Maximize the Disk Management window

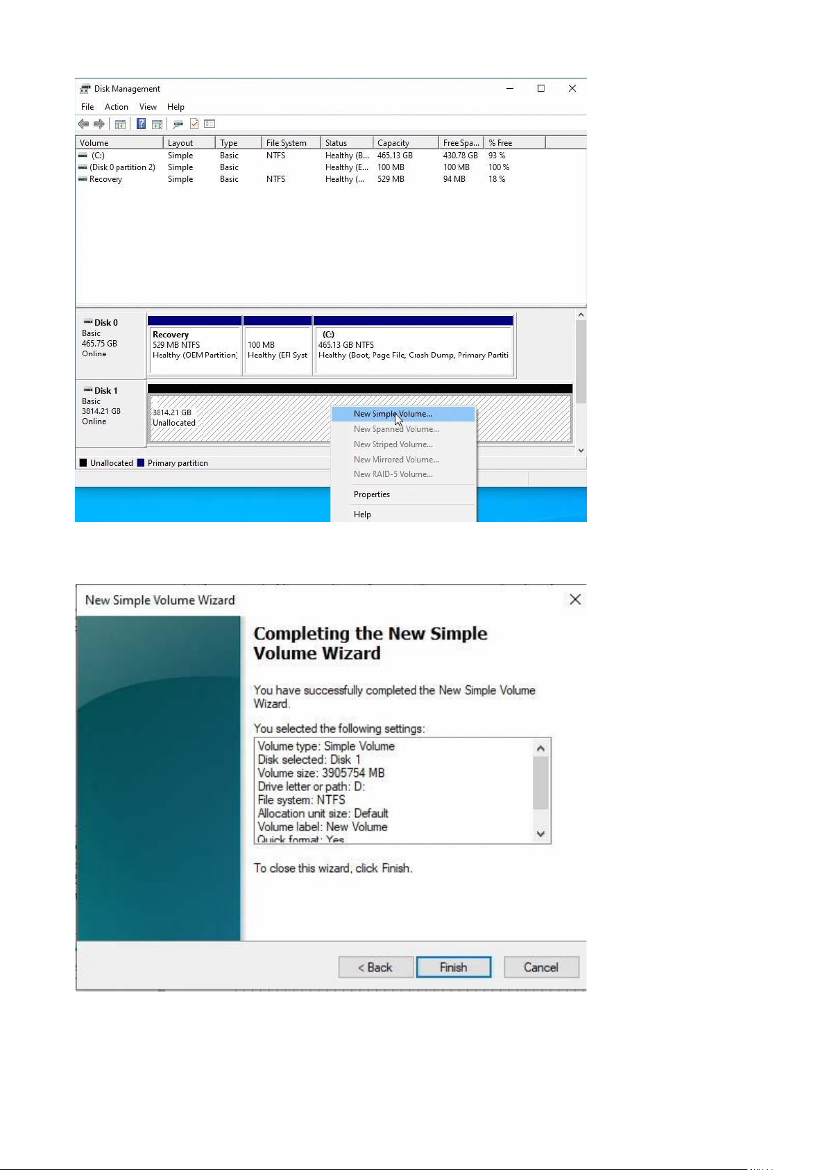point(541,88)
